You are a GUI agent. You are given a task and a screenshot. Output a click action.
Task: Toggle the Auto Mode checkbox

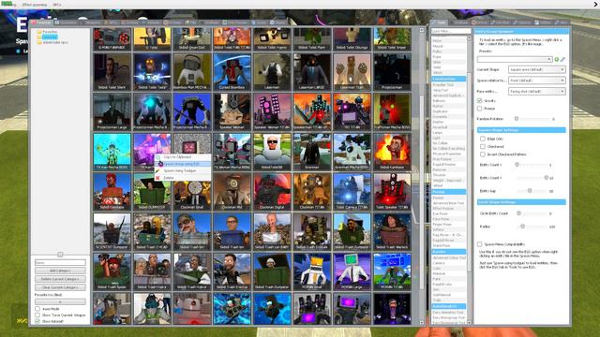tap(37, 309)
